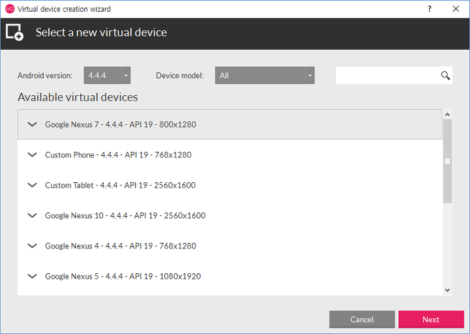Expand Custom Tablet 2560x1600 chevron
The height and width of the screenshot is (334, 470).
(32, 185)
